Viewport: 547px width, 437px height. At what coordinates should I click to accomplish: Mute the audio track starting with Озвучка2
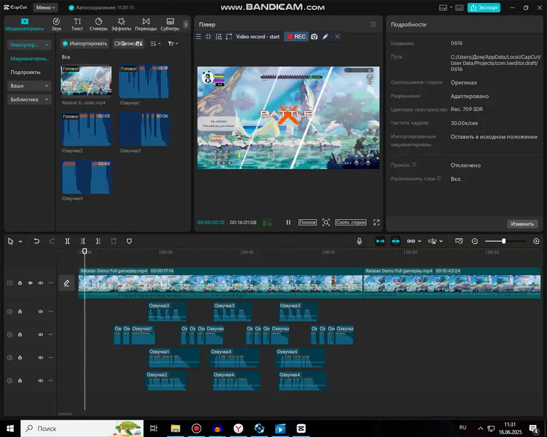41,381
